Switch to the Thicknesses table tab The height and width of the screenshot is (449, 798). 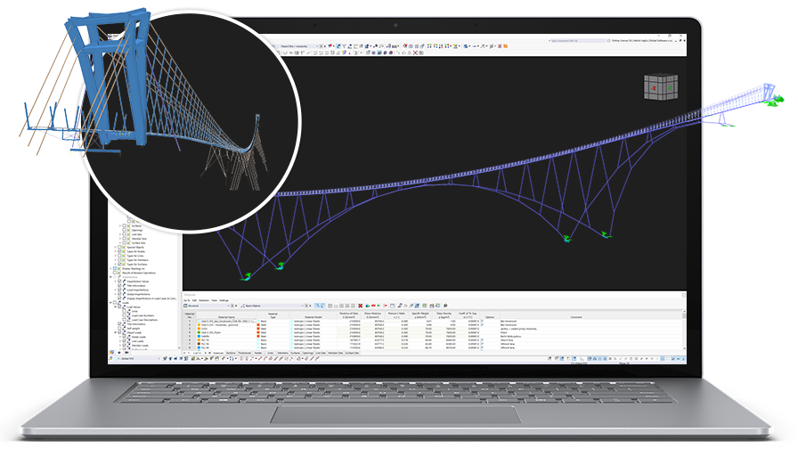(x=245, y=353)
